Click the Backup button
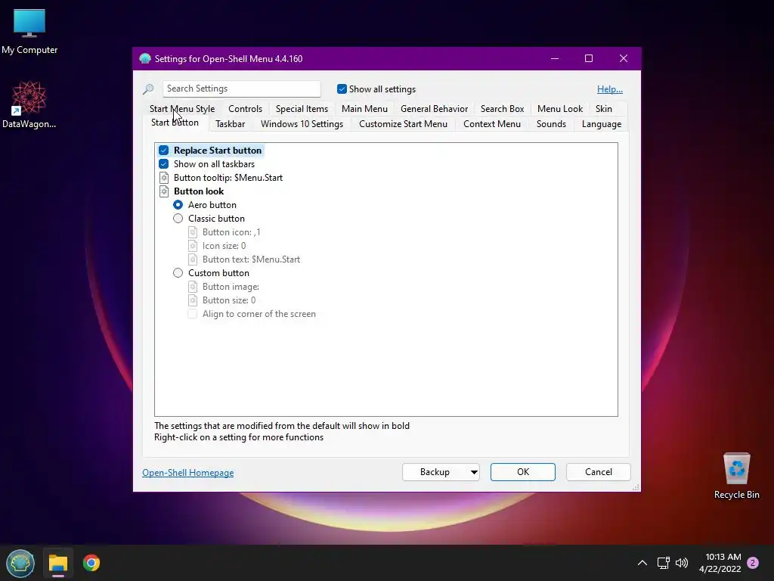Viewport: 774px width, 581px height. pos(435,472)
